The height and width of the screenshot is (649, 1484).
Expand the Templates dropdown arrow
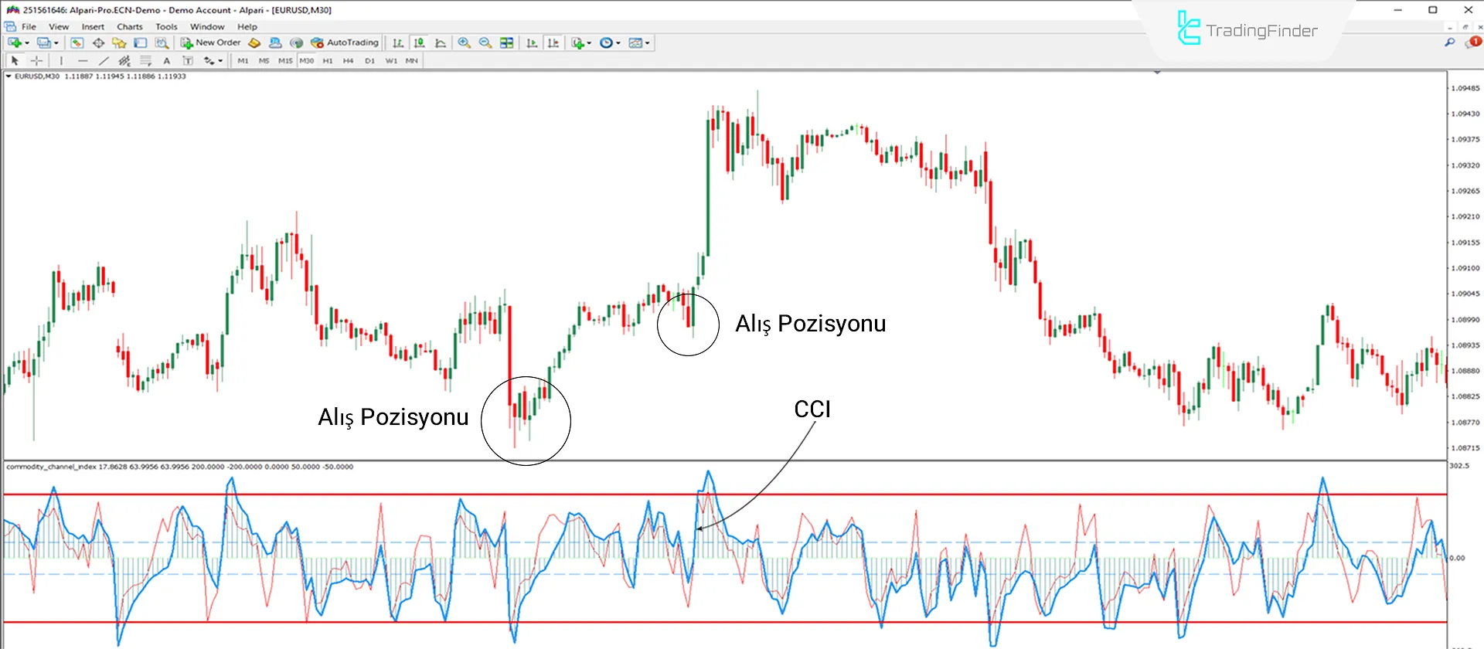648,43
